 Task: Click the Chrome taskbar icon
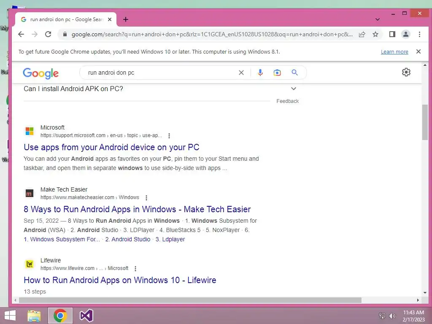pyautogui.click(x=60, y=316)
